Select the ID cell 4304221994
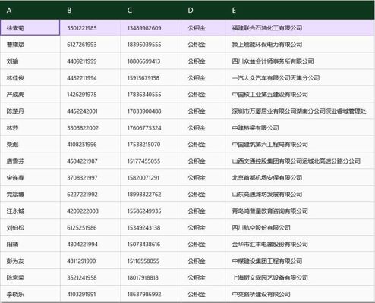The image size is (375, 303). [x=90, y=245]
